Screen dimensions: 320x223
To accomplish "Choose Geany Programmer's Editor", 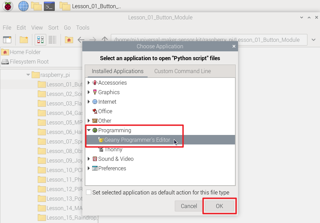I will [160, 140].
